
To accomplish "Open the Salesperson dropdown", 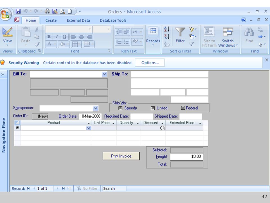I will (96, 108).
